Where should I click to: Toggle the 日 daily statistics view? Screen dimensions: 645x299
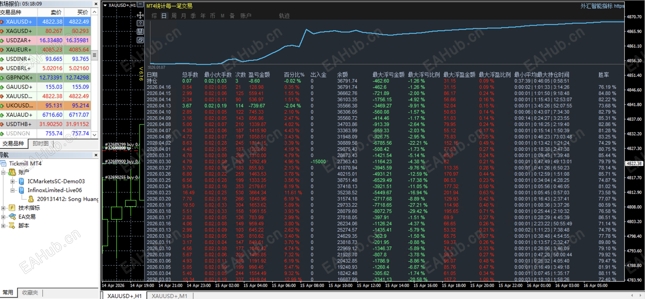164,16
